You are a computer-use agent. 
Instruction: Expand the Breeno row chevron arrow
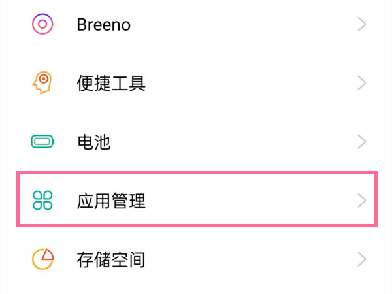(362, 25)
